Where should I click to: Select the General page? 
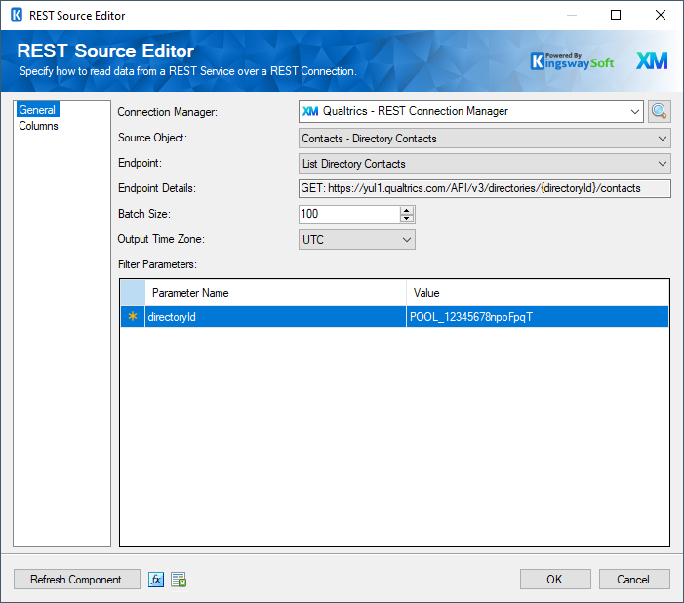pyautogui.click(x=37, y=110)
